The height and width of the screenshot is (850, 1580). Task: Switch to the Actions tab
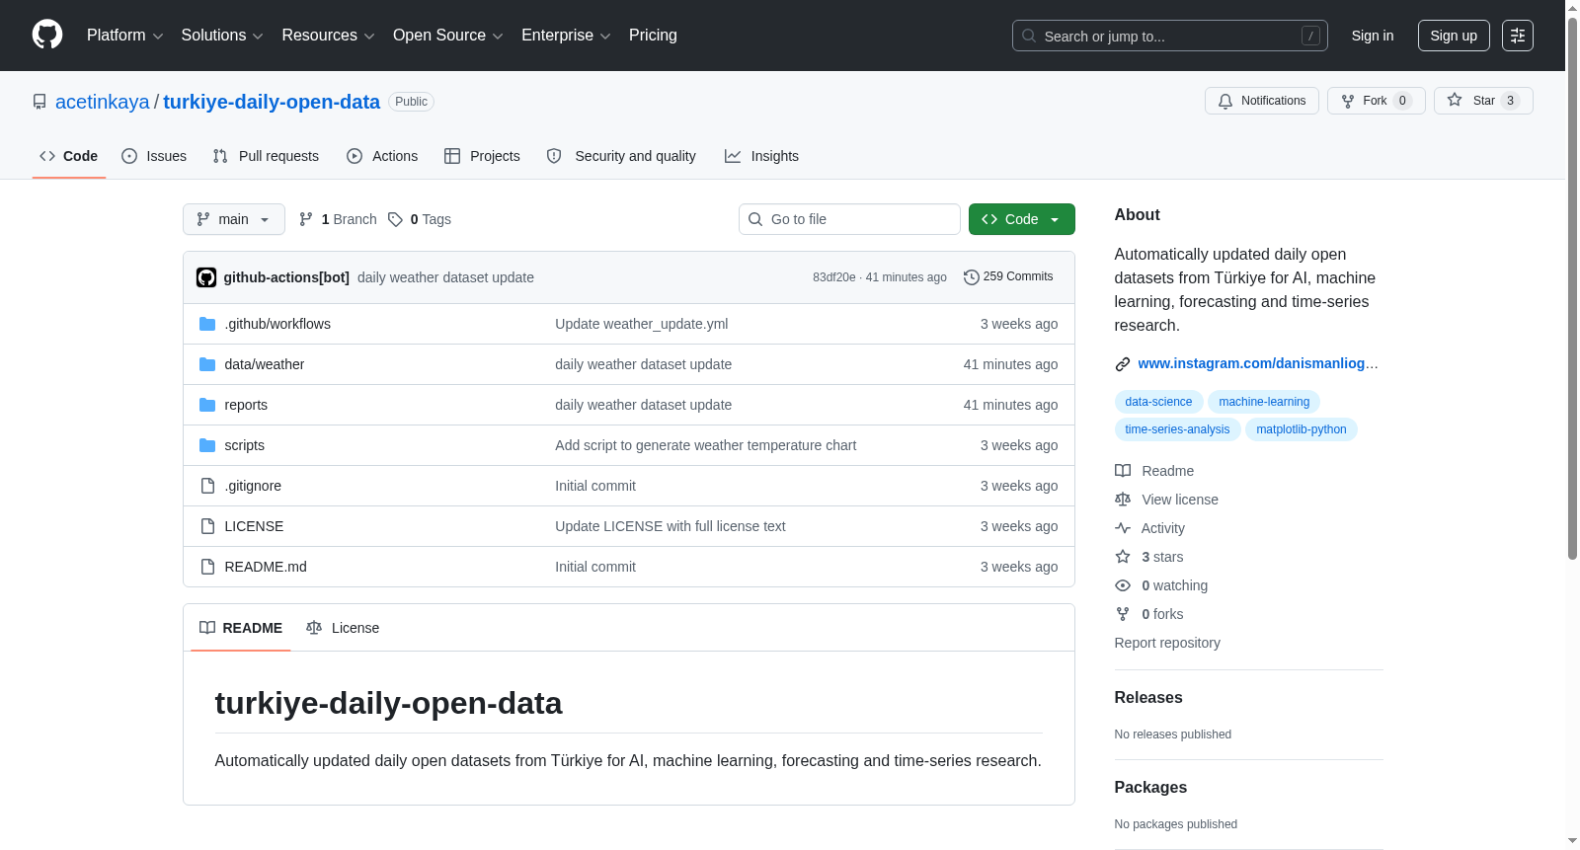tap(382, 156)
